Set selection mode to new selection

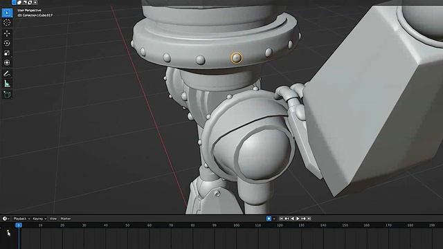point(14,2)
